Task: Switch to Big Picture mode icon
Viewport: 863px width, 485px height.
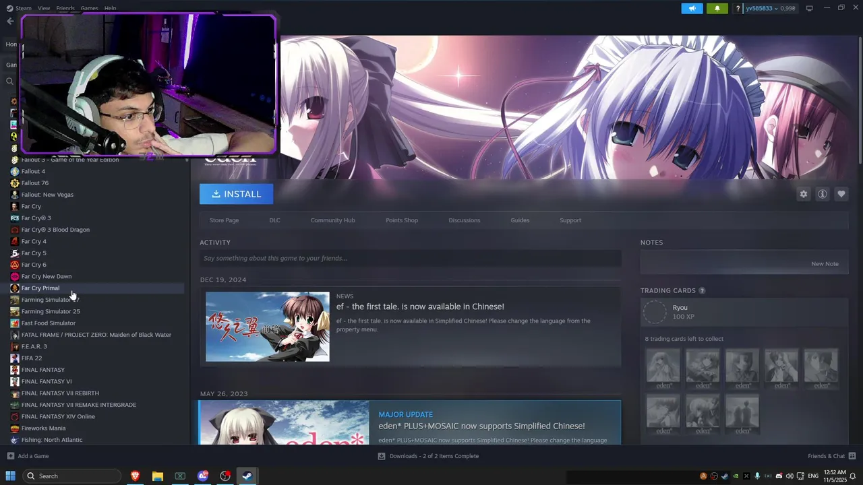Action: (809, 8)
